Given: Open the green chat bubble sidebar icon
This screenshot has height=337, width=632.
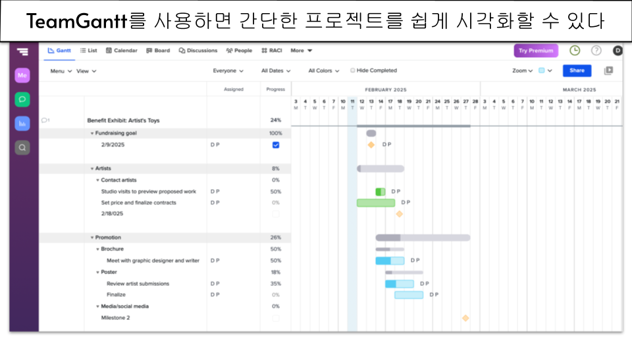Looking at the screenshot, I should click(22, 99).
